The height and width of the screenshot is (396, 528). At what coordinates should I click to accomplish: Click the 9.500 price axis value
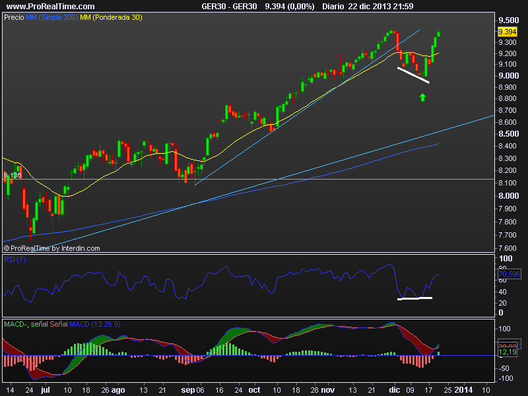(509, 20)
